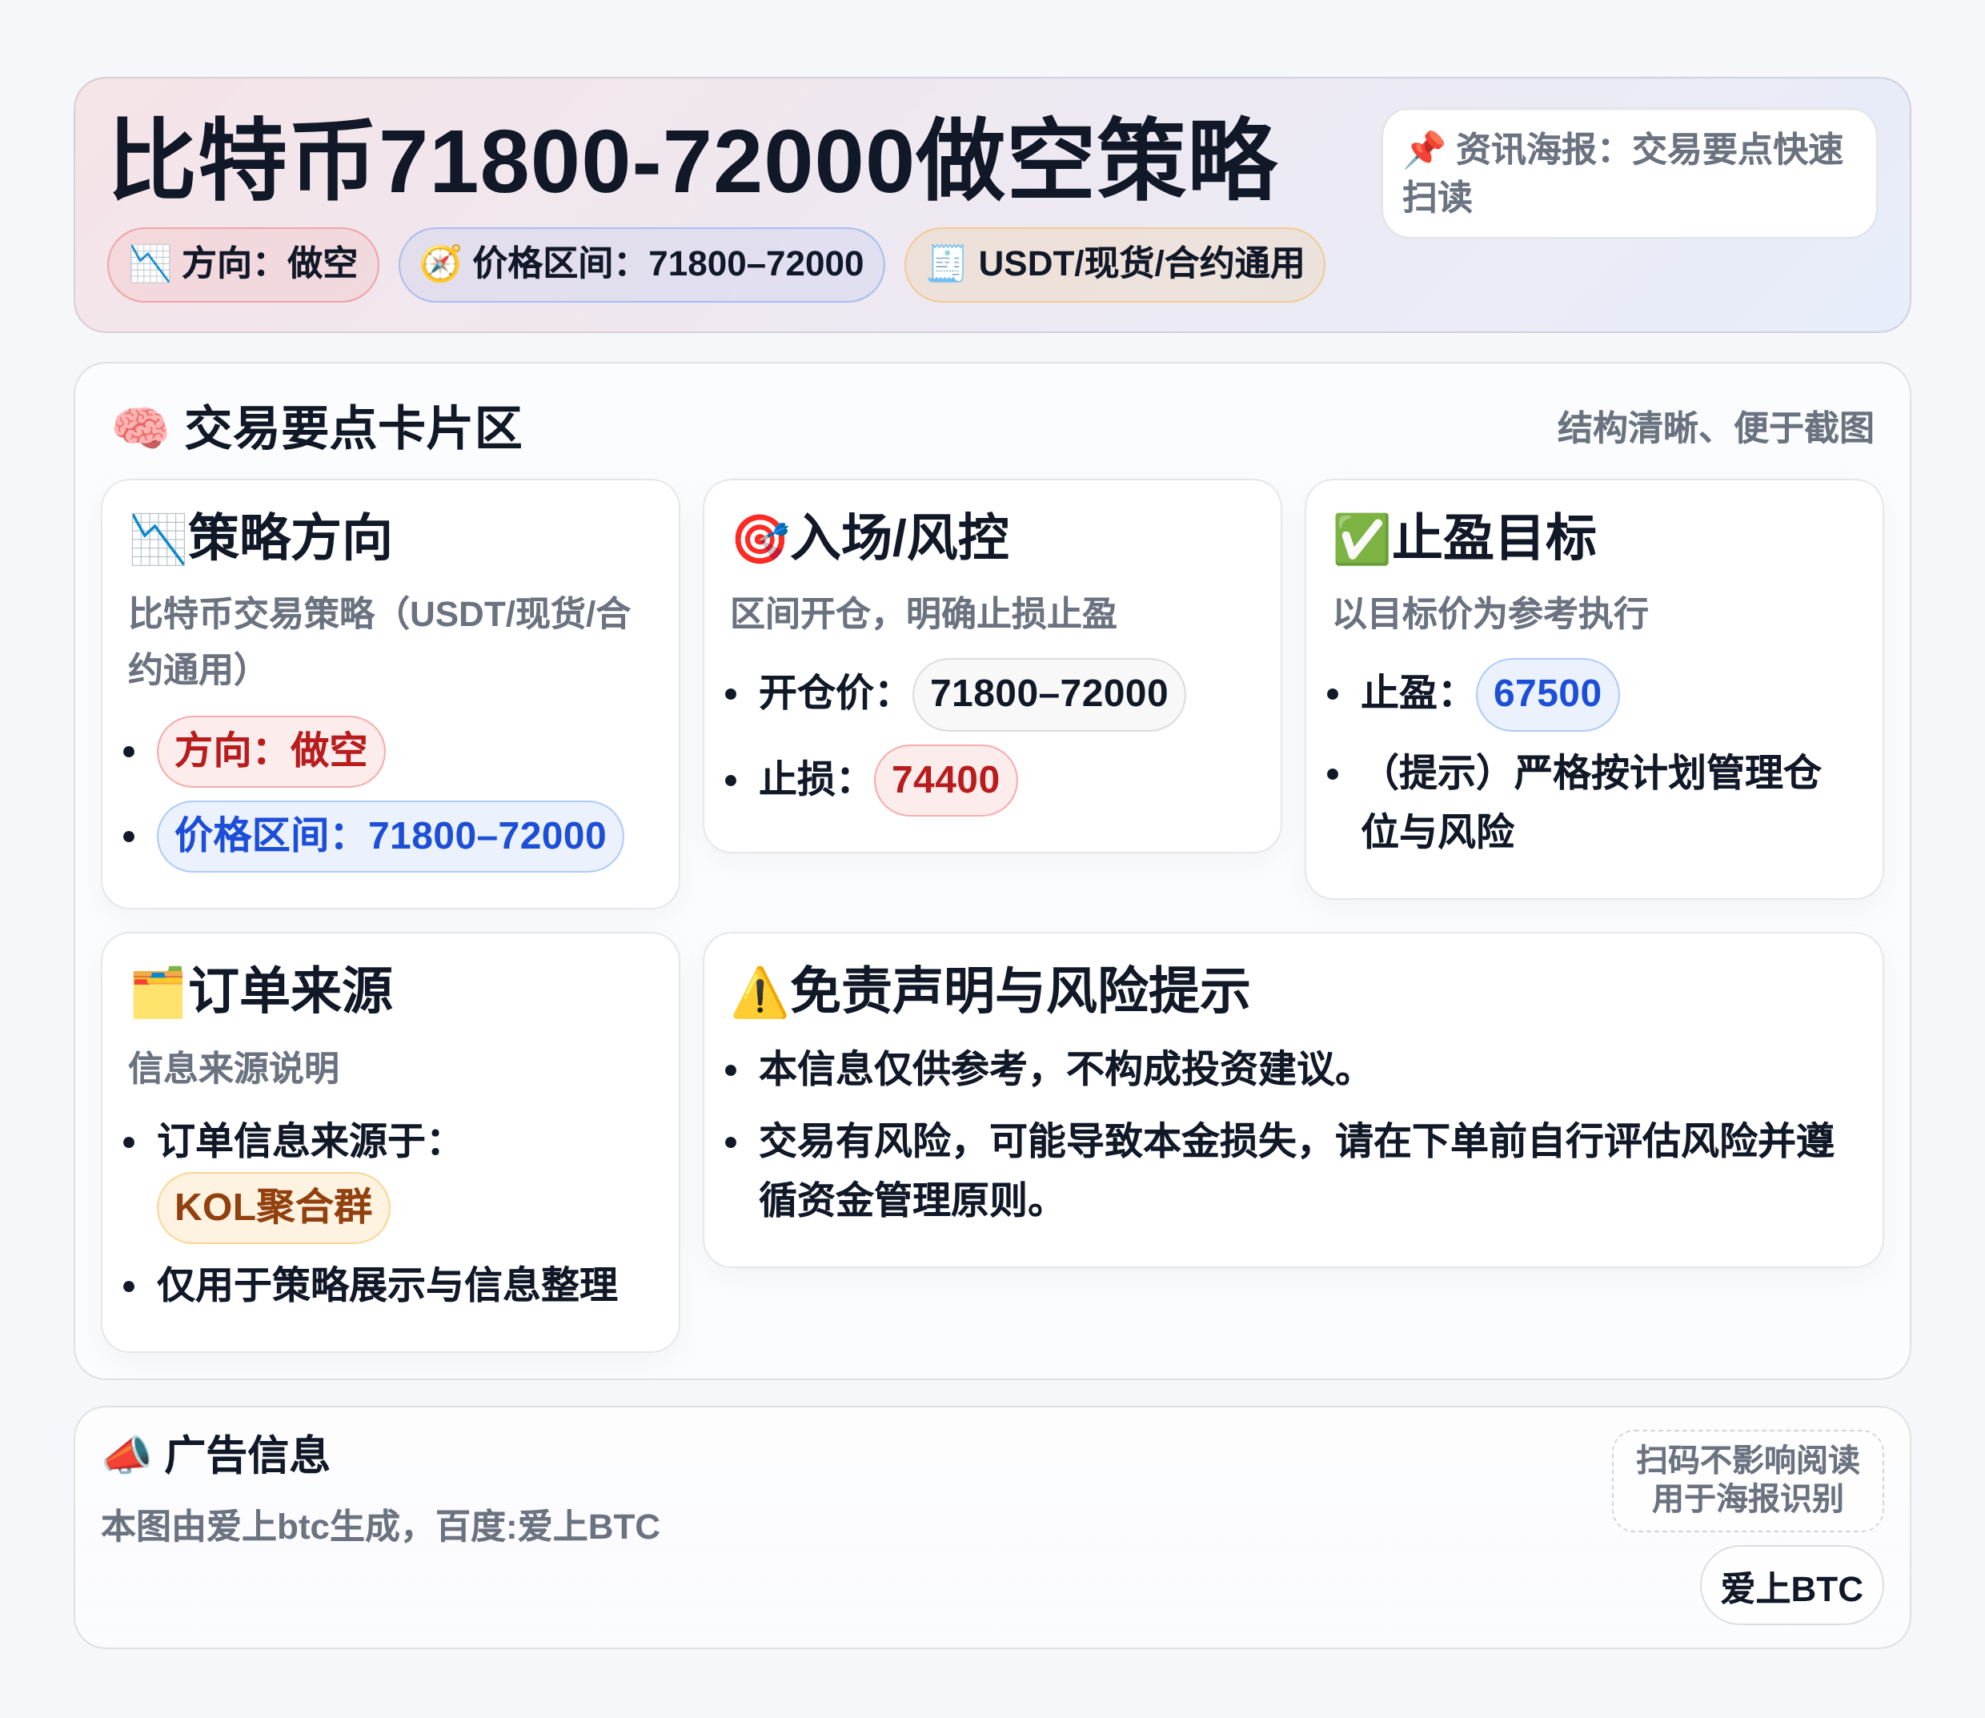Click the 止盈目标 card heading
Image resolution: width=1985 pixels, height=1718 pixels.
1494,538
